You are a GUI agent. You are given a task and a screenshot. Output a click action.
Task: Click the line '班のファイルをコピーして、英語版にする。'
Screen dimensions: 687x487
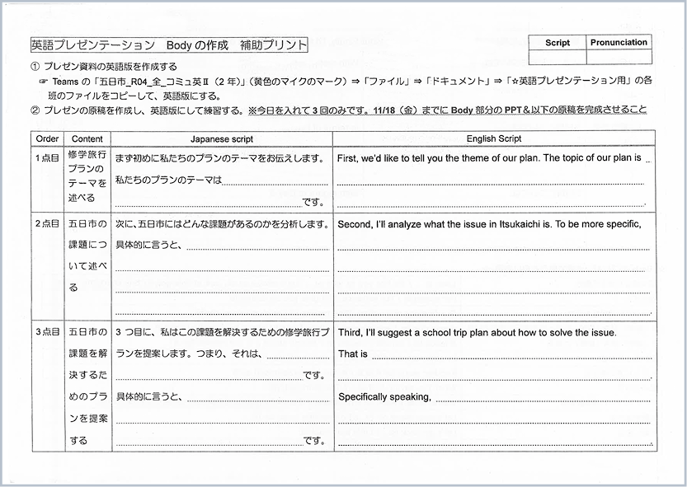pyautogui.click(x=135, y=96)
